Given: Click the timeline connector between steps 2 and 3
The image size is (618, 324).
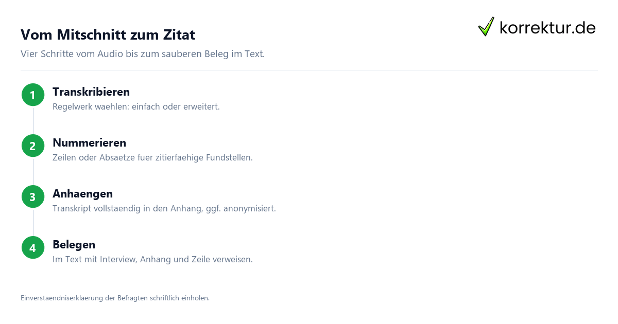Looking at the screenshot, I should (x=33, y=171).
